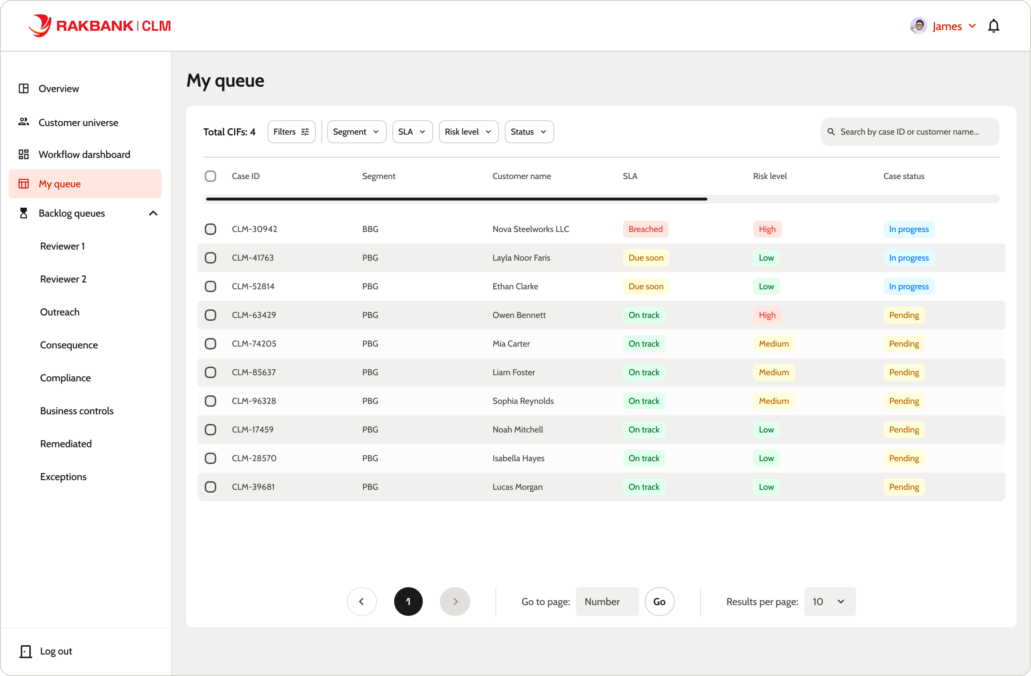This screenshot has height=676, width=1031.
Task: Select the checkbox for CLM-63429
Action: point(210,315)
